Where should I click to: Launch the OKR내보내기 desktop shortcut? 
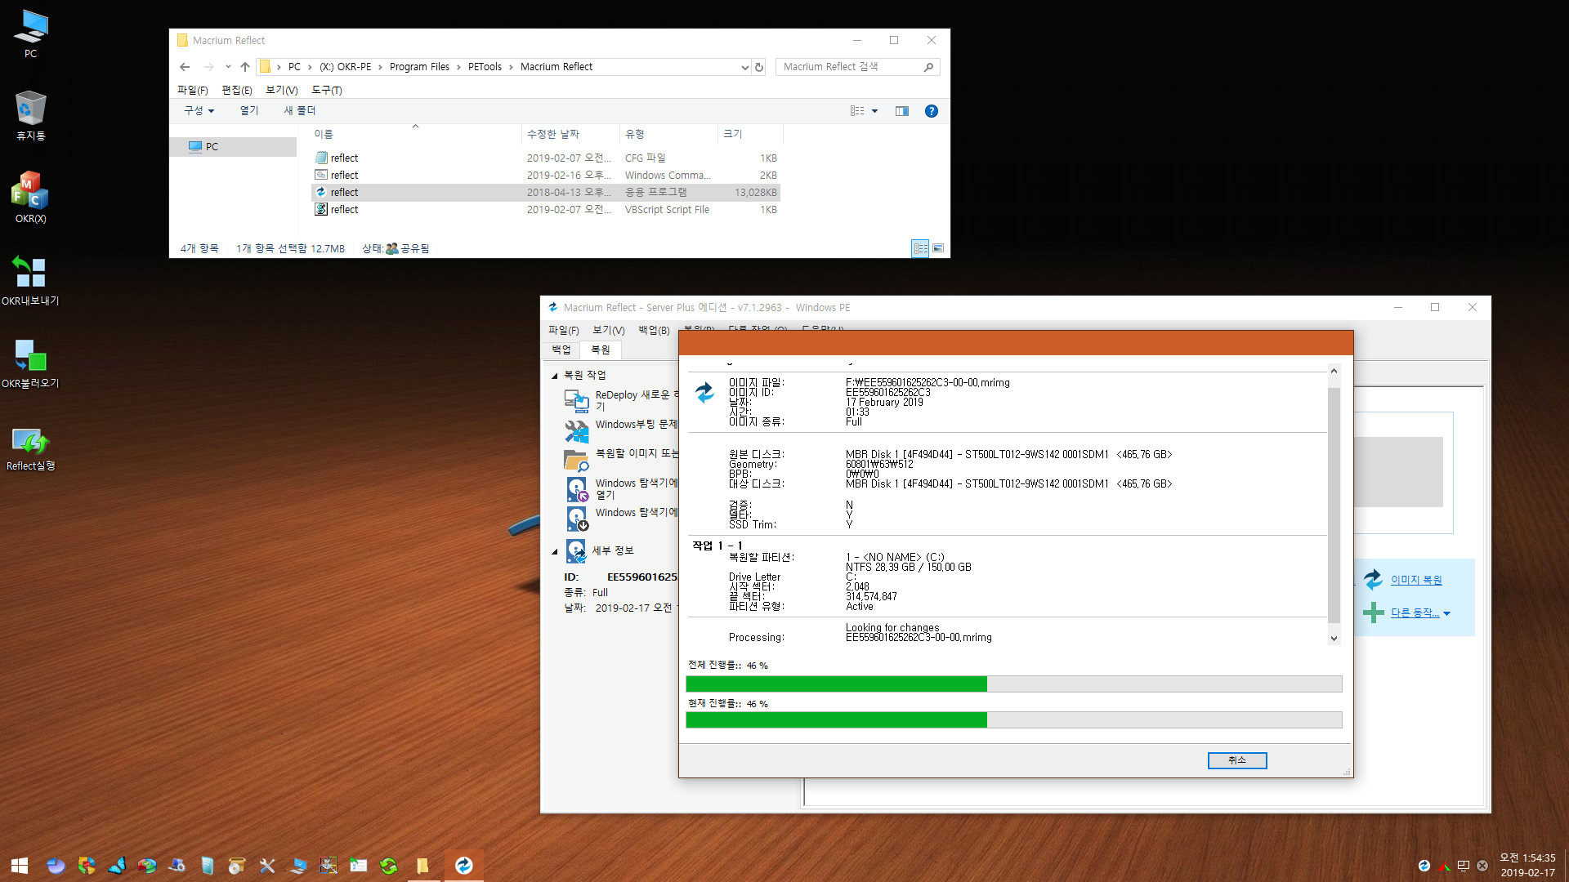pyautogui.click(x=30, y=279)
